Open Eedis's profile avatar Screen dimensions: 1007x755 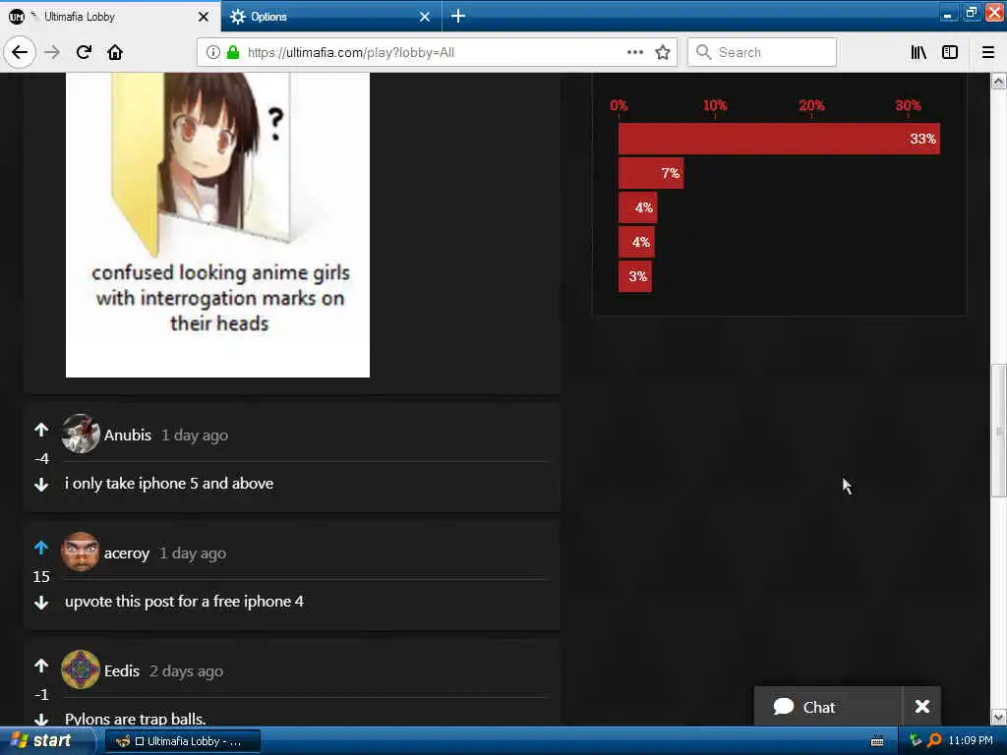81,669
